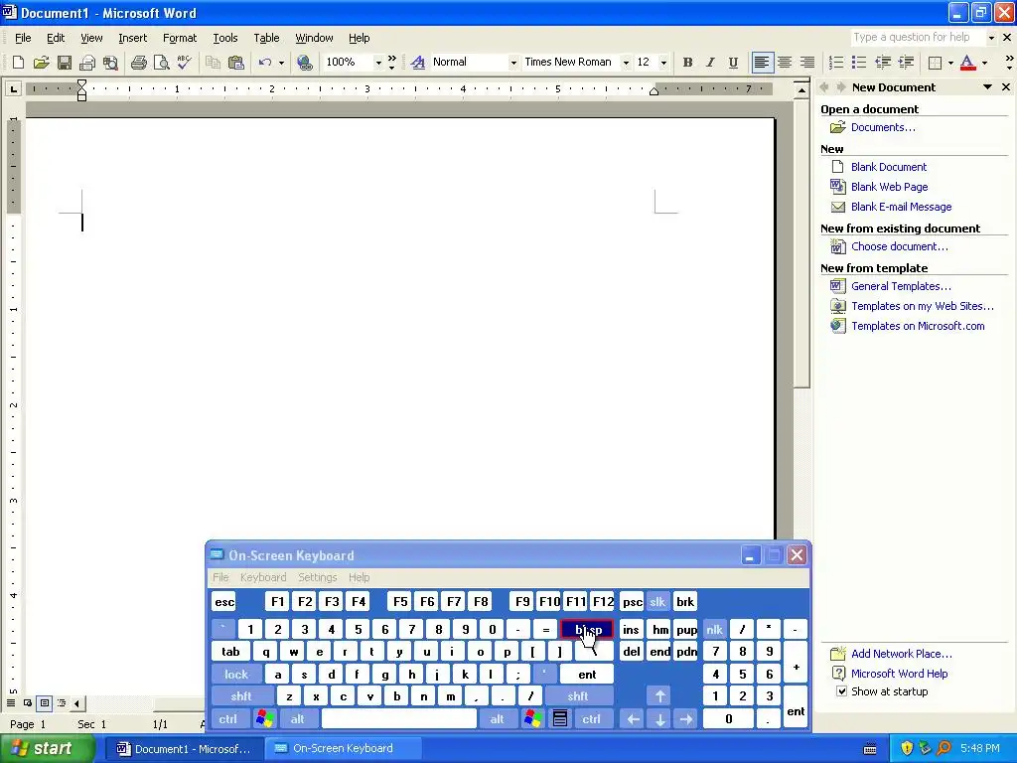
Task: Run Spelling and Grammar check icon
Action: point(184,63)
